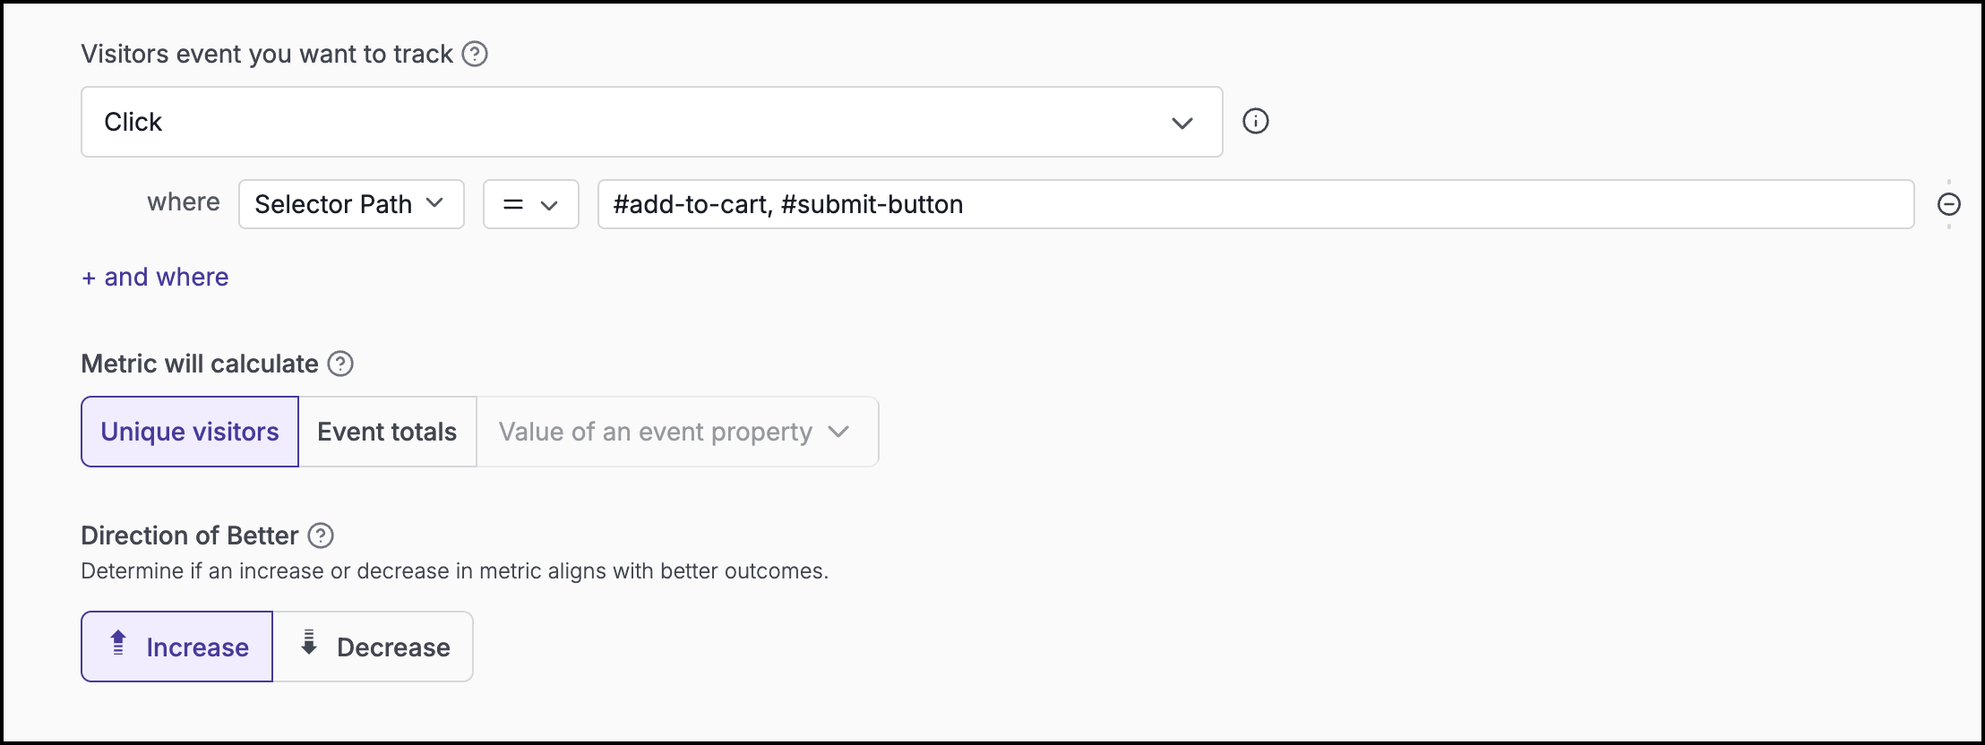Switch metric calculation to Event totals

387,432
